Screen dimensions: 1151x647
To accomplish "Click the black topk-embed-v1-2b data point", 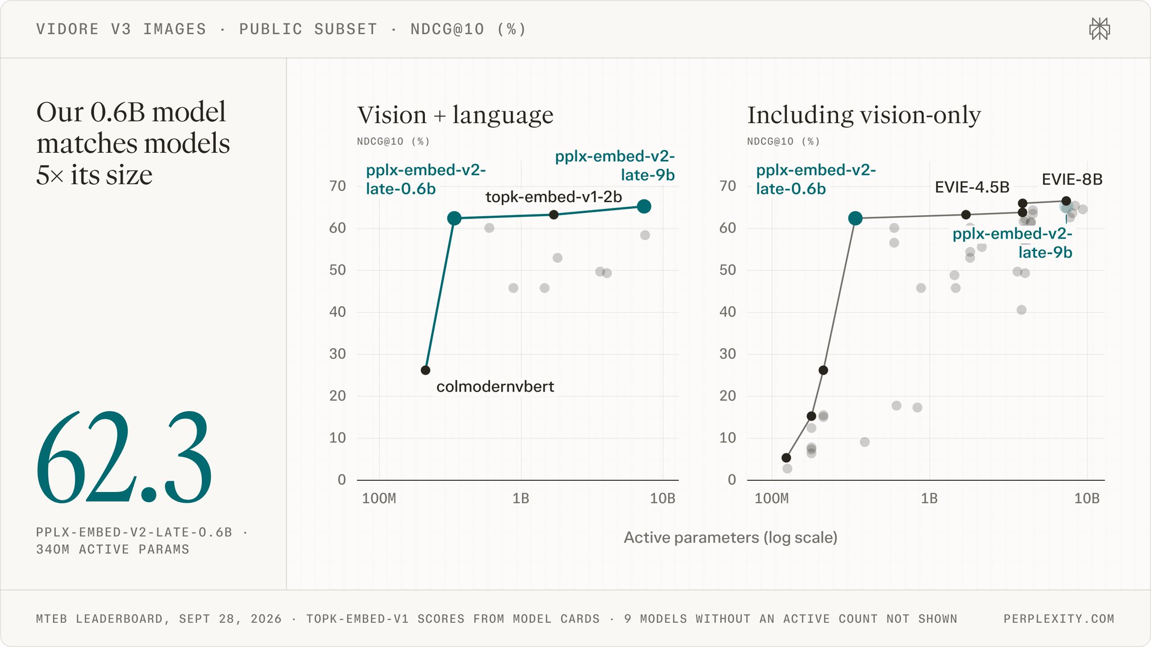I will click(x=554, y=215).
